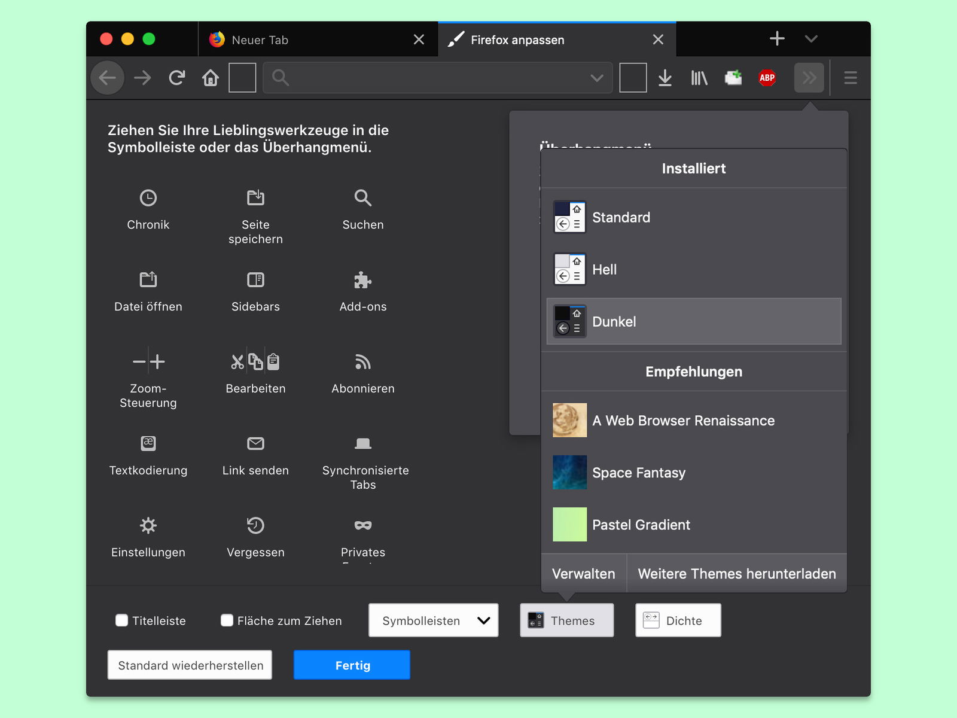Click the downloads arrow icon

point(665,78)
